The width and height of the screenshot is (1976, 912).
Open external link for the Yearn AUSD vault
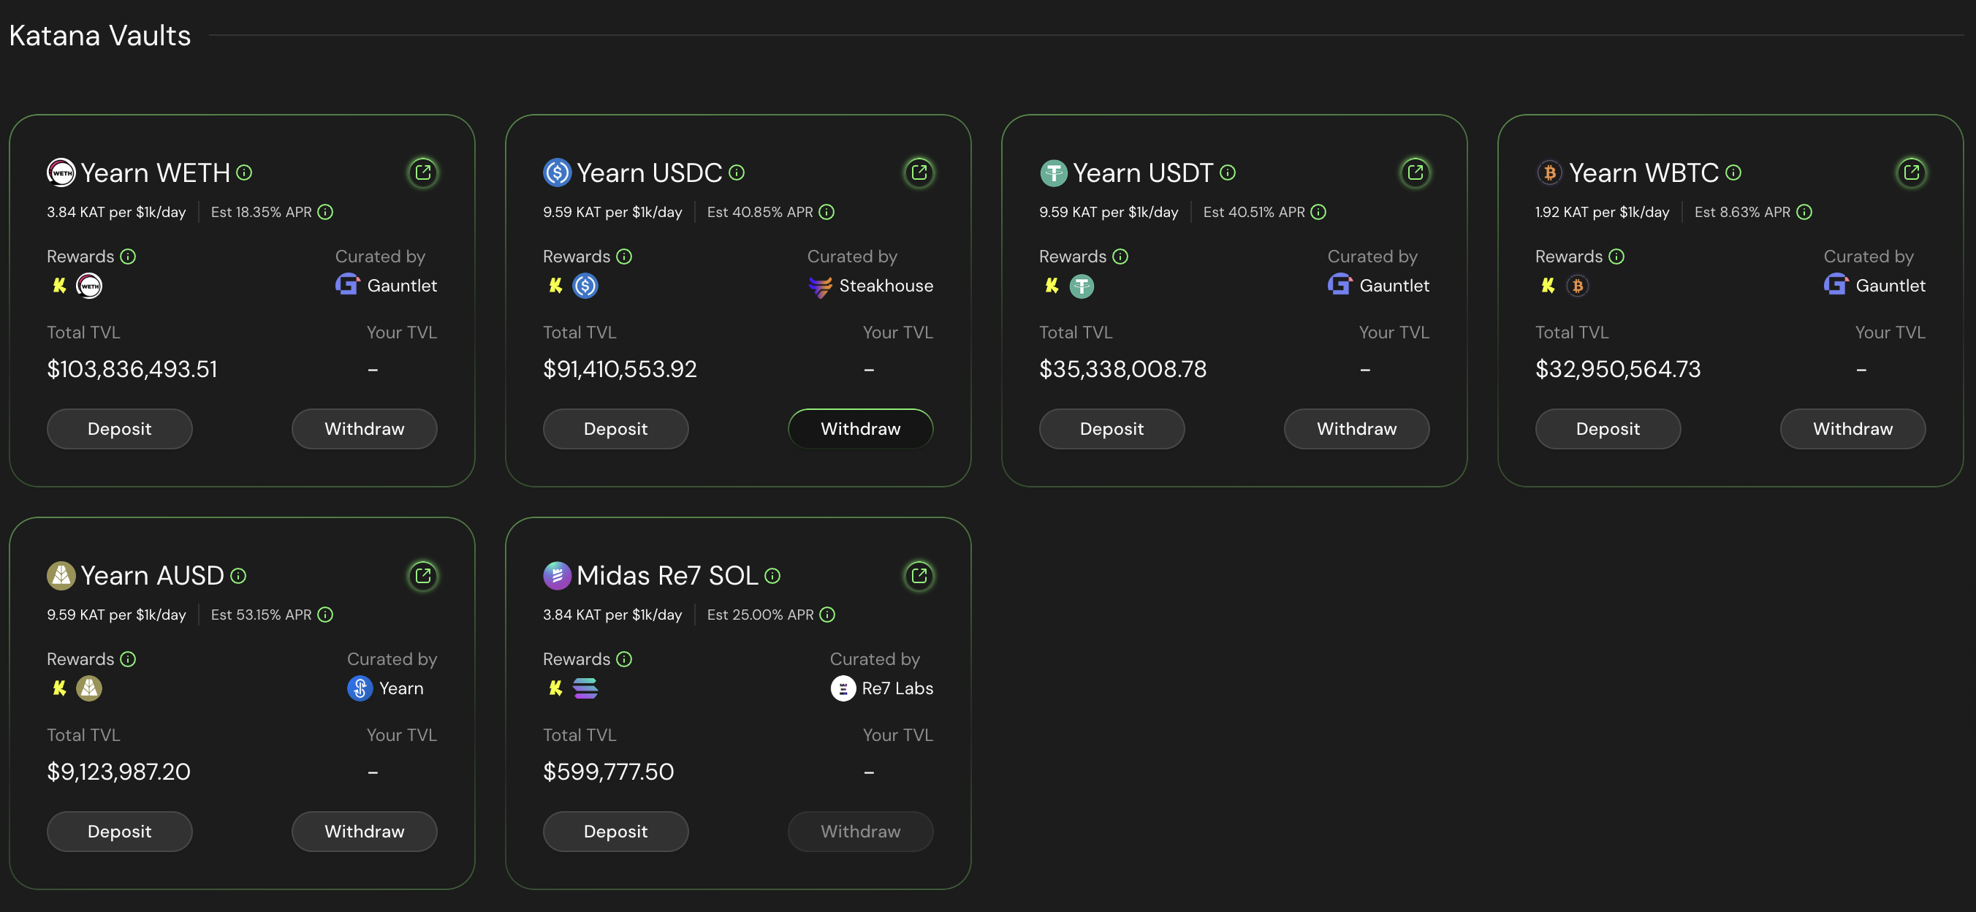coord(423,575)
